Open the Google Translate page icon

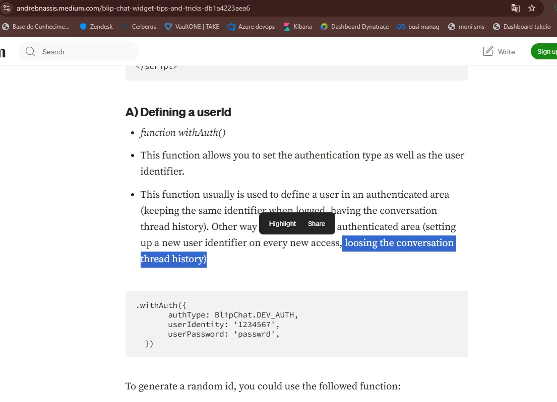coord(516,8)
